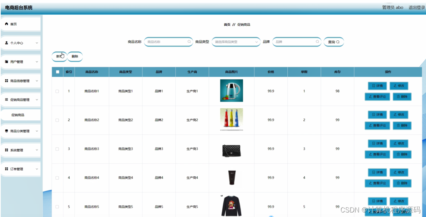
Task: Click the 退出登录 logout link
Action: [x=417, y=7]
